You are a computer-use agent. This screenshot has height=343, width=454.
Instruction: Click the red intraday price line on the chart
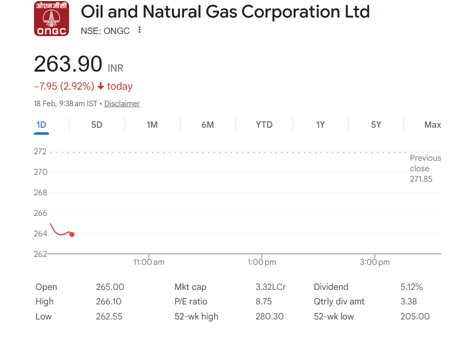pyautogui.click(x=56, y=231)
